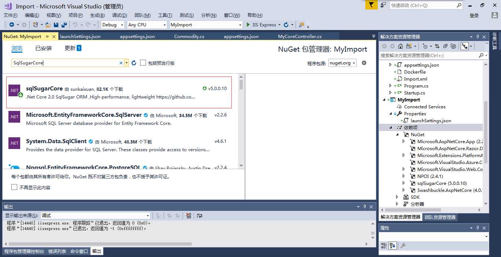
Task: Clear the SqlSugarCore search text
Action: pyautogui.click(x=121, y=63)
